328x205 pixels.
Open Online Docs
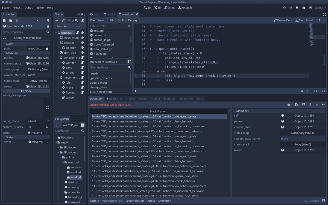click(x=283, y=20)
